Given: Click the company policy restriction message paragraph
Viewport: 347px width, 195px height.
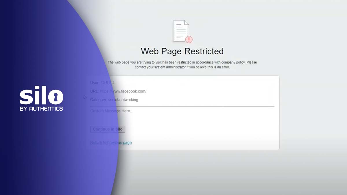Looking at the screenshot, I should tap(182, 65).
